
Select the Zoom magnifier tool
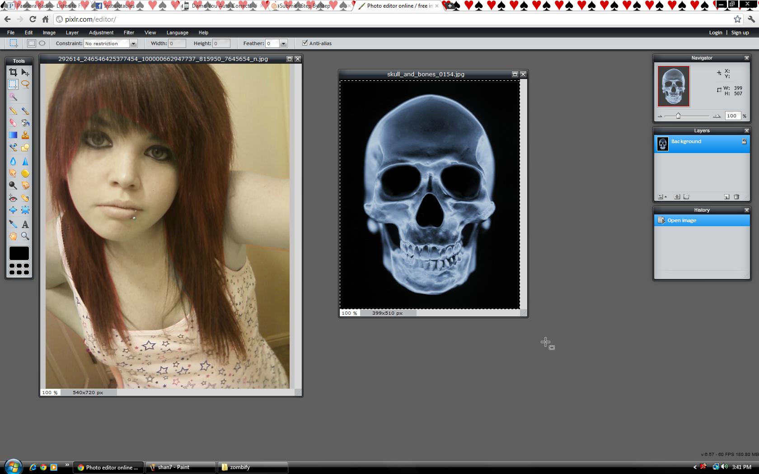click(x=25, y=236)
